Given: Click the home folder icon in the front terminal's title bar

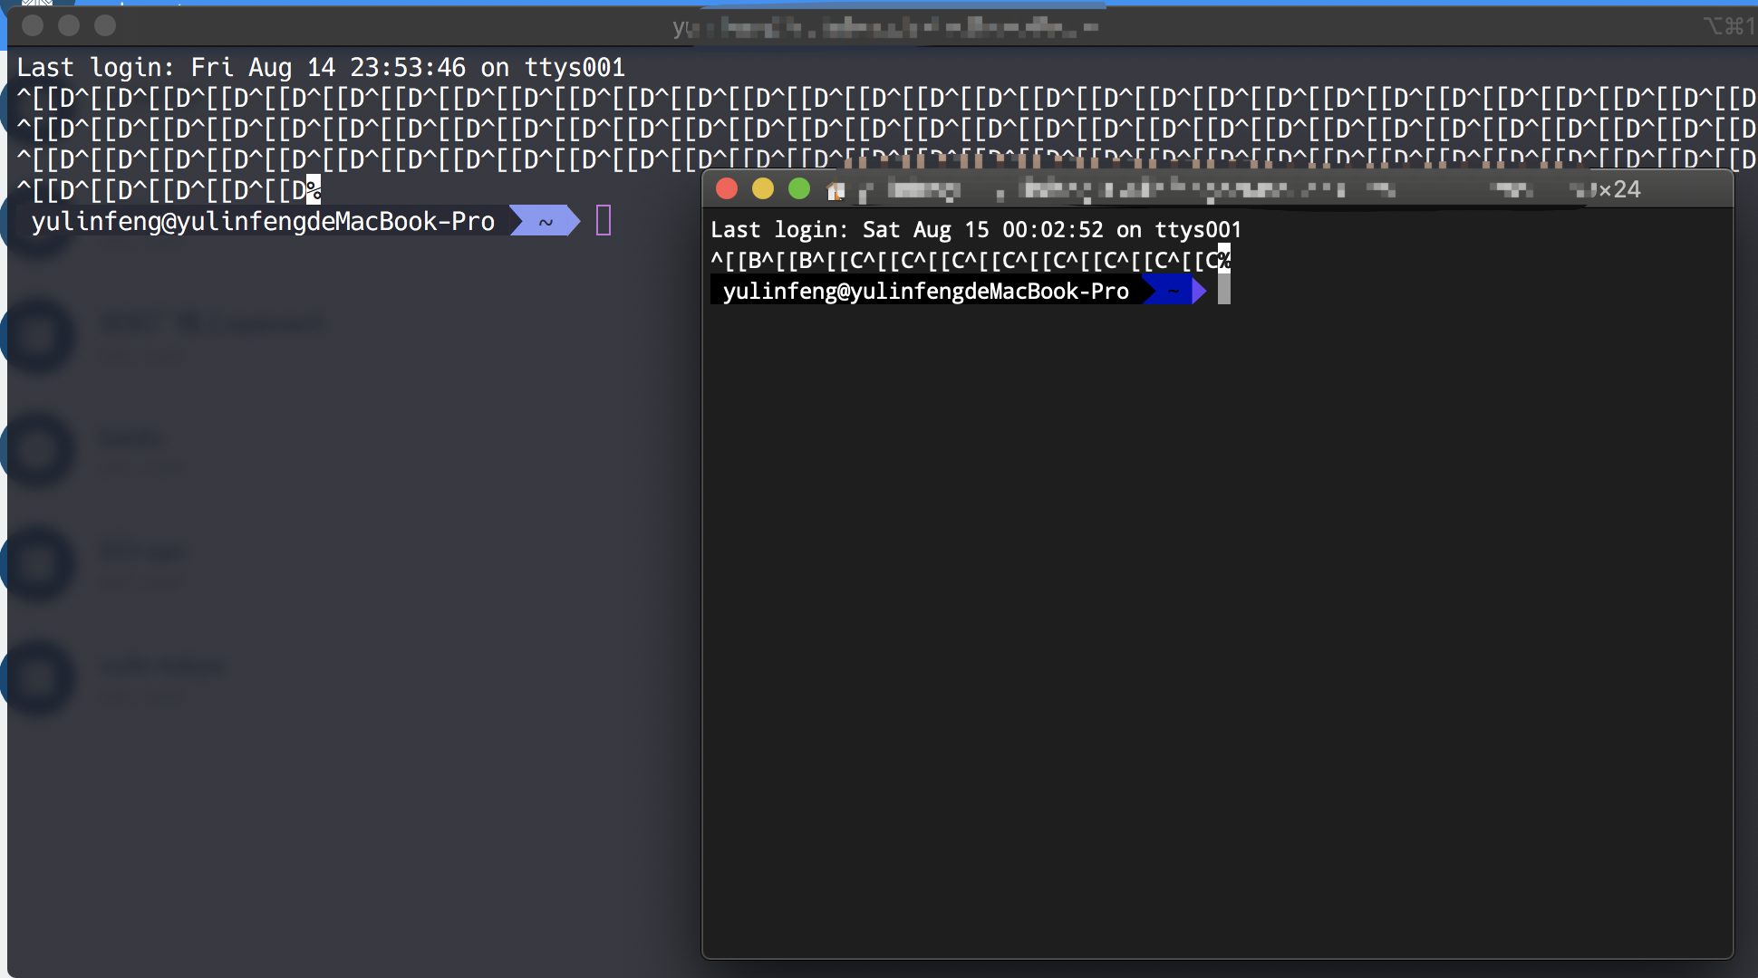Looking at the screenshot, I should tap(836, 191).
